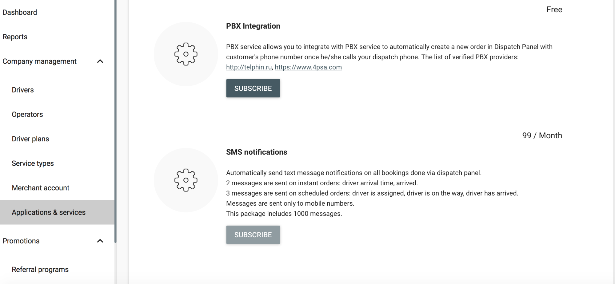Viewport: 615px width, 284px height.
Task: Subscribe to PBX Integration service
Action: click(253, 89)
